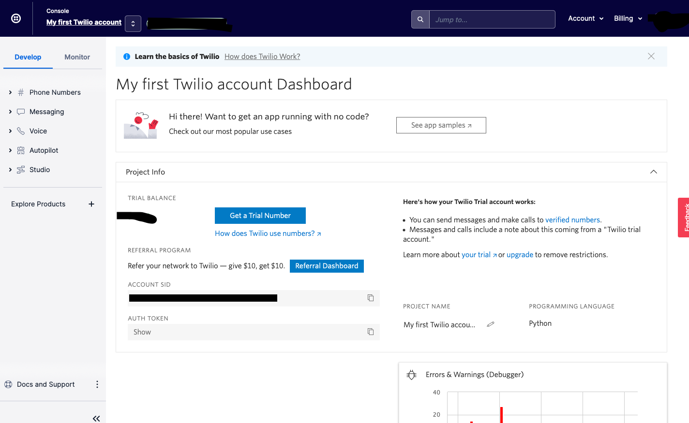Open the your trial link
The image size is (689, 423).
click(479, 255)
